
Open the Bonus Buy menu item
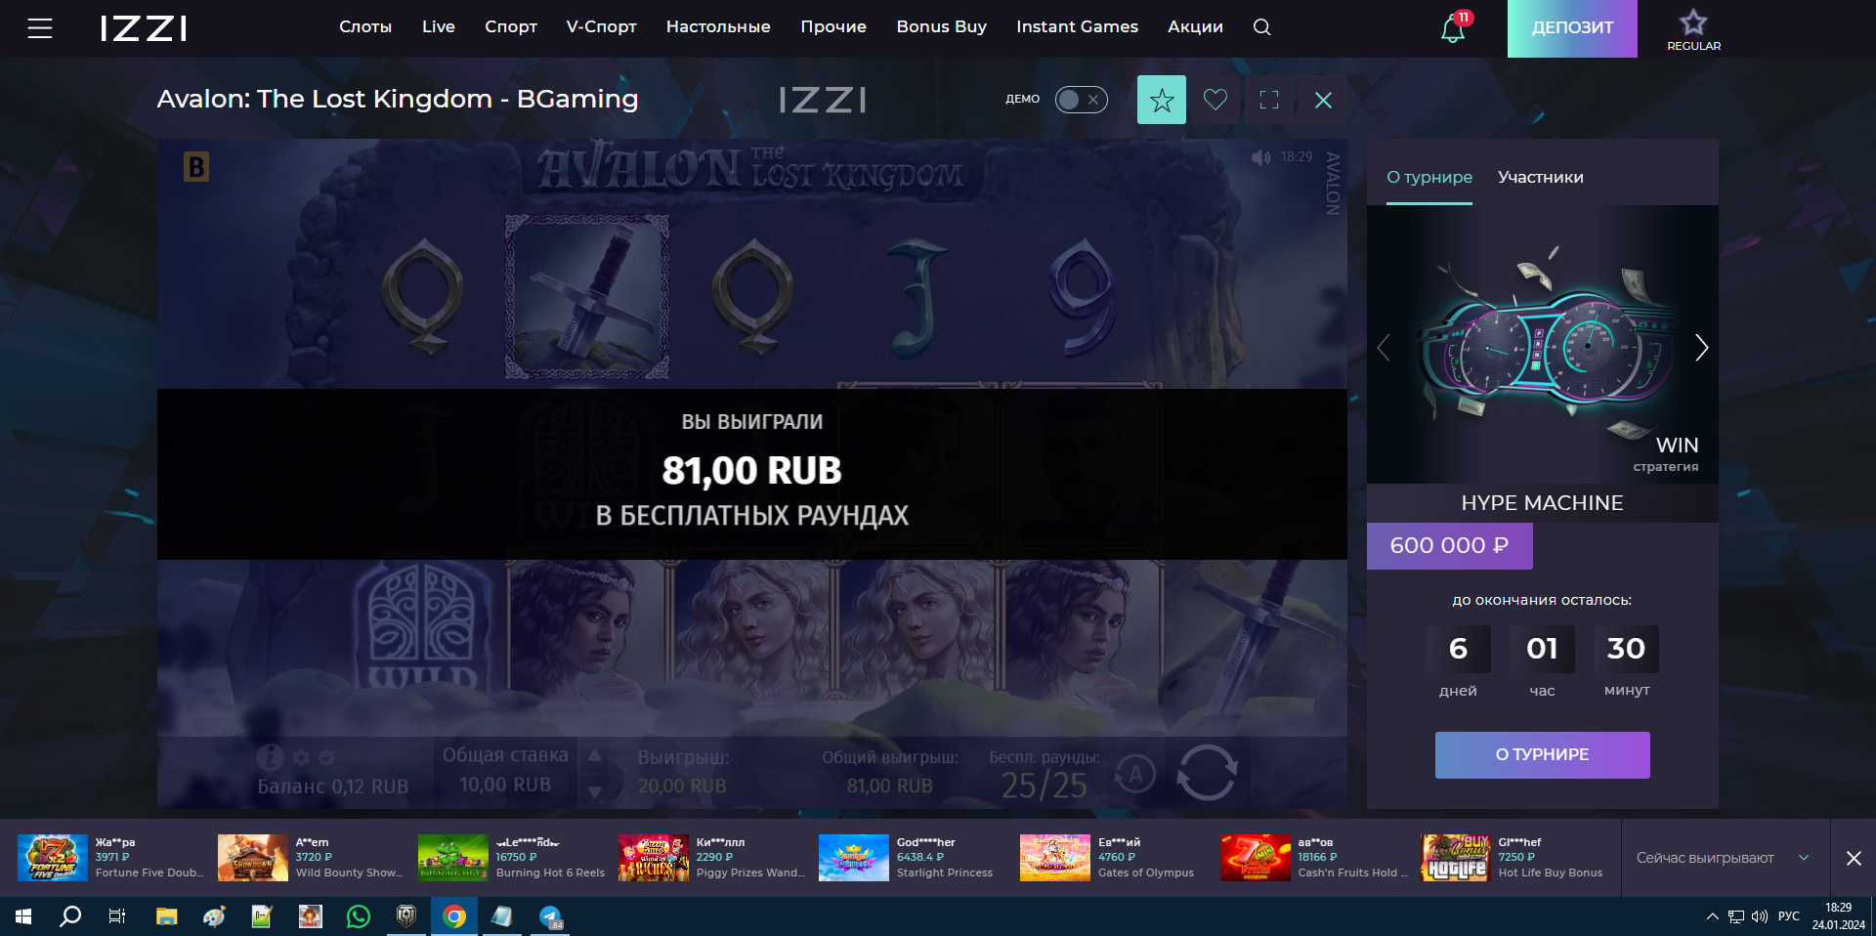coord(941,27)
